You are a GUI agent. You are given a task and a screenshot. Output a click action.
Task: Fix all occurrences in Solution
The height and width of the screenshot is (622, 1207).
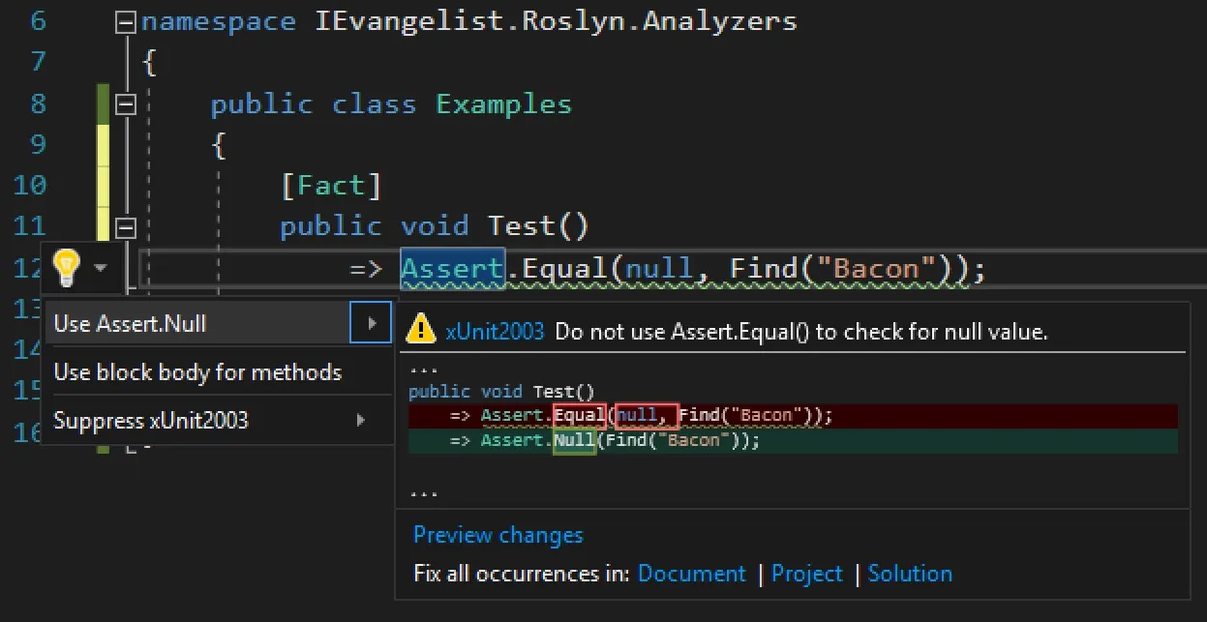pyautogui.click(x=910, y=574)
